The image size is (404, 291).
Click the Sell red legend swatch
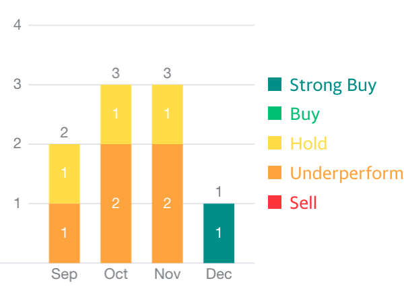pyautogui.click(x=275, y=202)
